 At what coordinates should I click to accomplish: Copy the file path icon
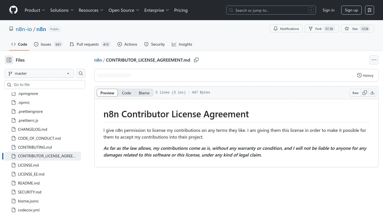pos(196,60)
